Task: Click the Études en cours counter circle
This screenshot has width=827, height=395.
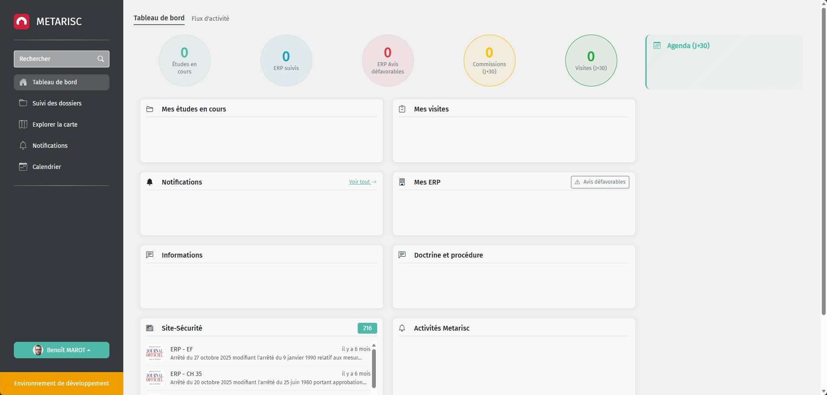Action: pyautogui.click(x=185, y=61)
